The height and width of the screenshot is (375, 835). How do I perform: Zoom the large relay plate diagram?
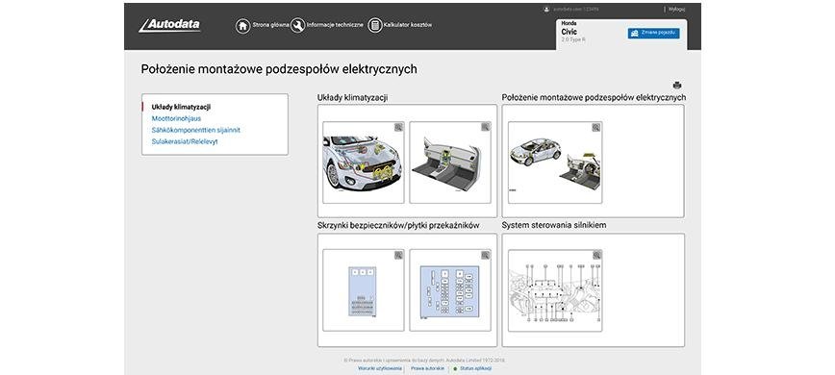click(x=485, y=256)
